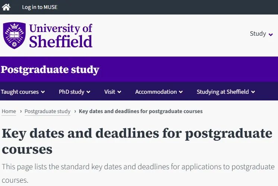Viewport: 278px width, 186px height.
Task: Click the Log in to MUSE link
Action: (40, 7)
